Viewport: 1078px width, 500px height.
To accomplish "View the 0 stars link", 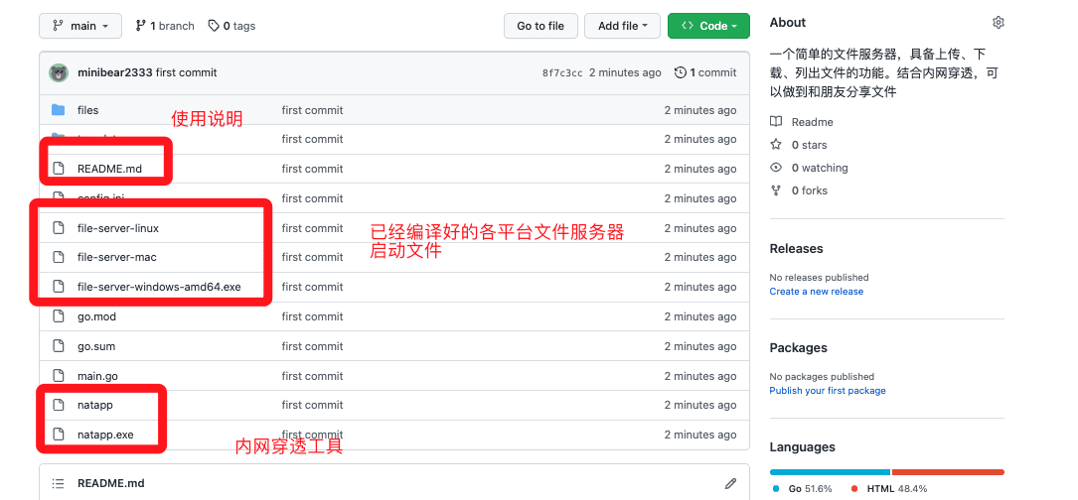I will tap(809, 145).
